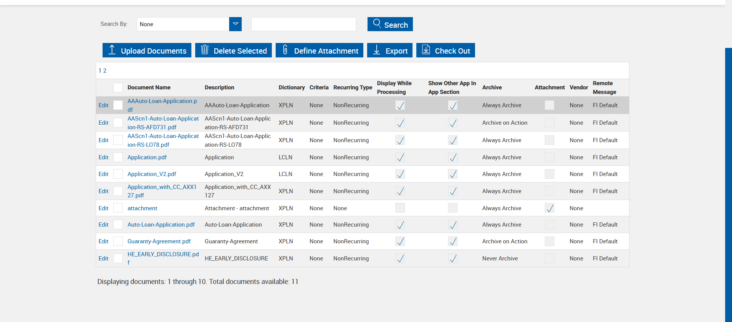Screen dimensions: 732x322
Task: Open HE_EARLY_DISCLOSURE.pdf document link
Action: 163,254
